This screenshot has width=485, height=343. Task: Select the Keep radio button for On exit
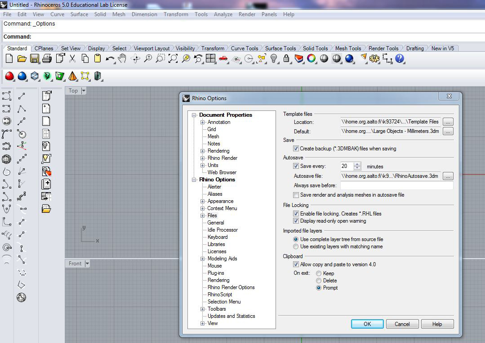point(319,273)
